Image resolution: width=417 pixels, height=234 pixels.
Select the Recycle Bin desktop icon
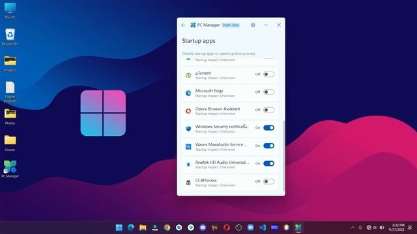click(10, 37)
